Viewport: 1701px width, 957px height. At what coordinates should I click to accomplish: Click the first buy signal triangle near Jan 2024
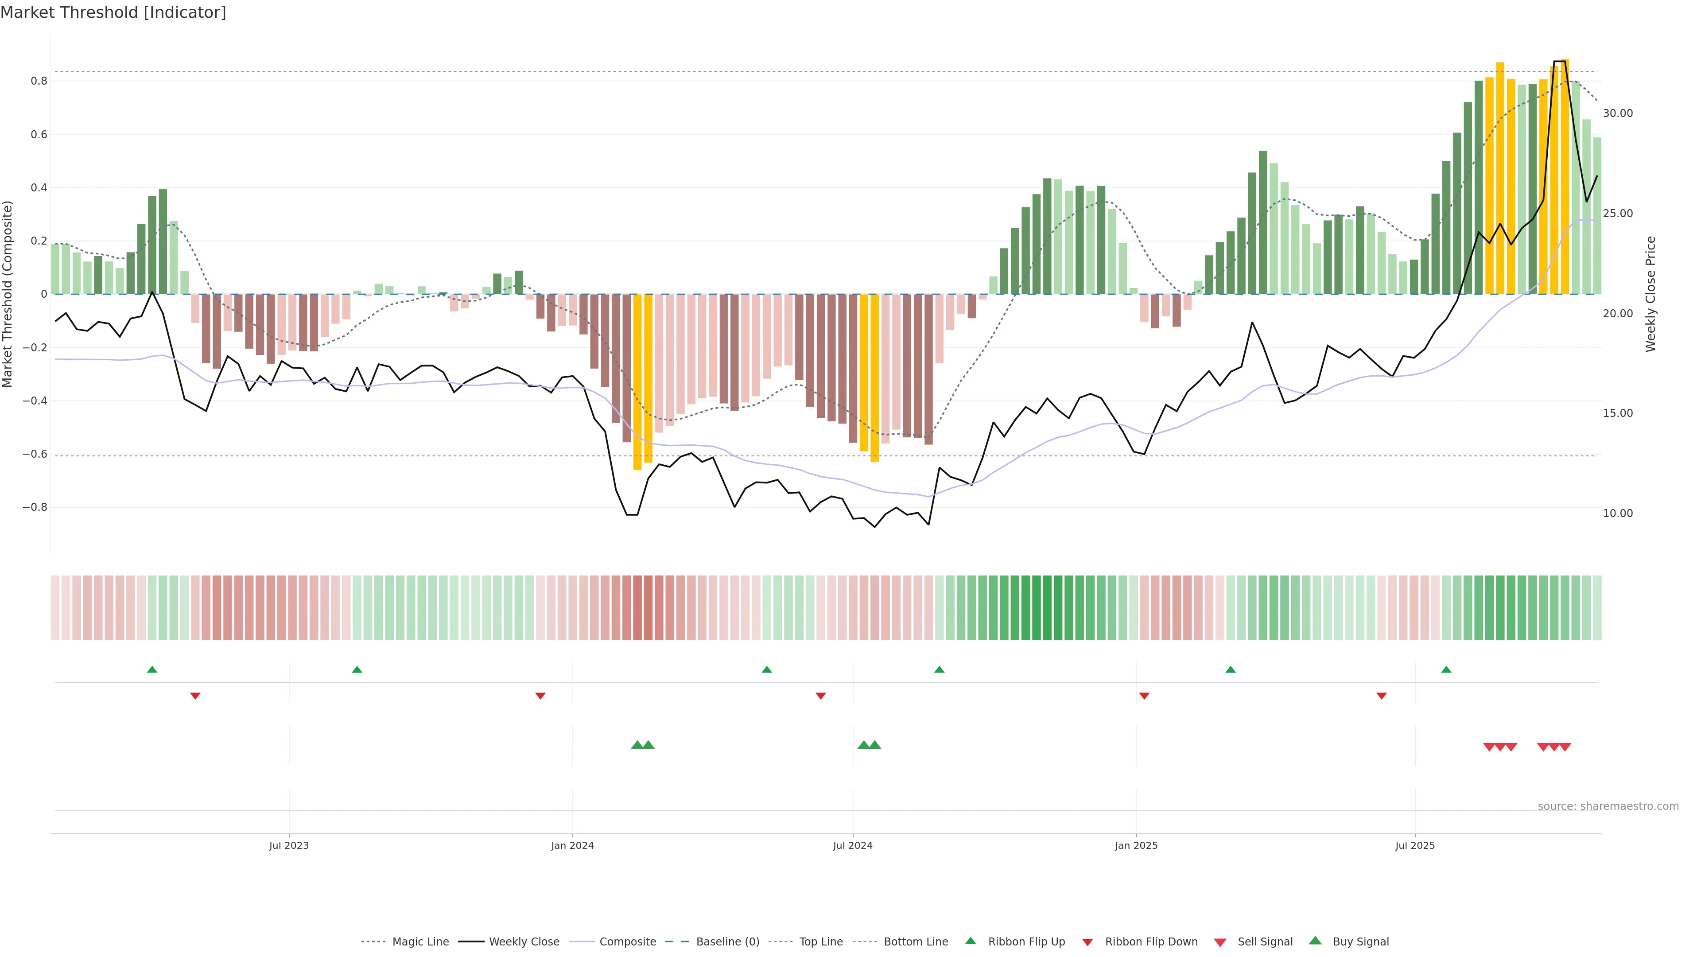tap(637, 745)
